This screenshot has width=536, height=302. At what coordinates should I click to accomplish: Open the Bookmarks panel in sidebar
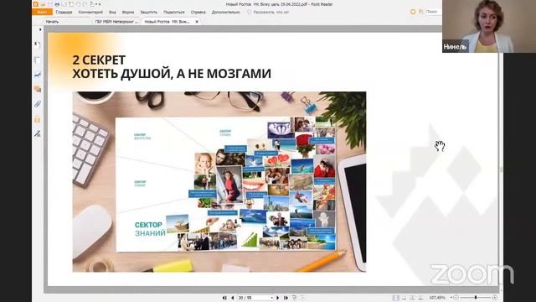[x=37, y=44]
